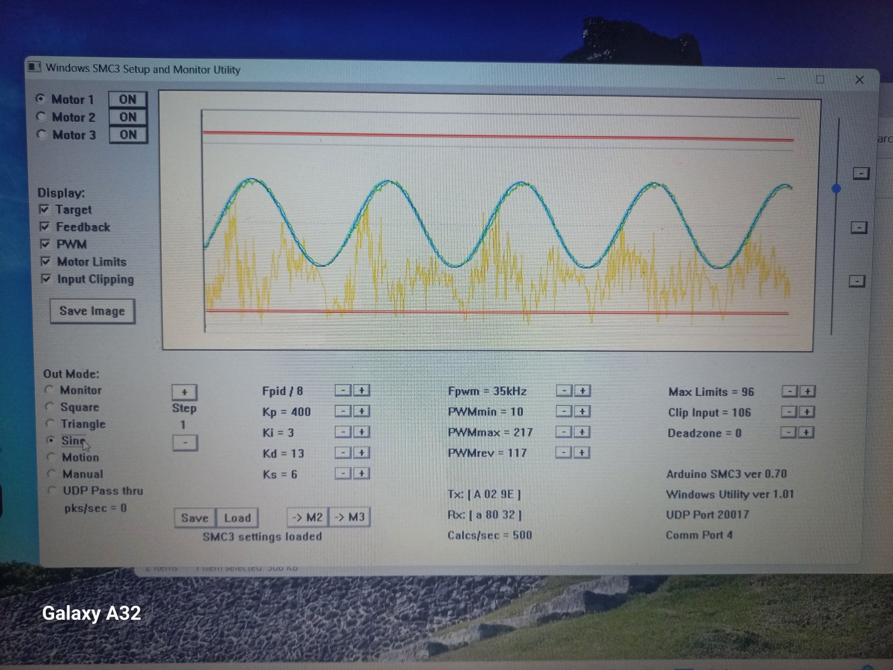Decrease Max Limits with minus button
The width and height of the screenshot is (893, 670).
(x=789, y=391)
